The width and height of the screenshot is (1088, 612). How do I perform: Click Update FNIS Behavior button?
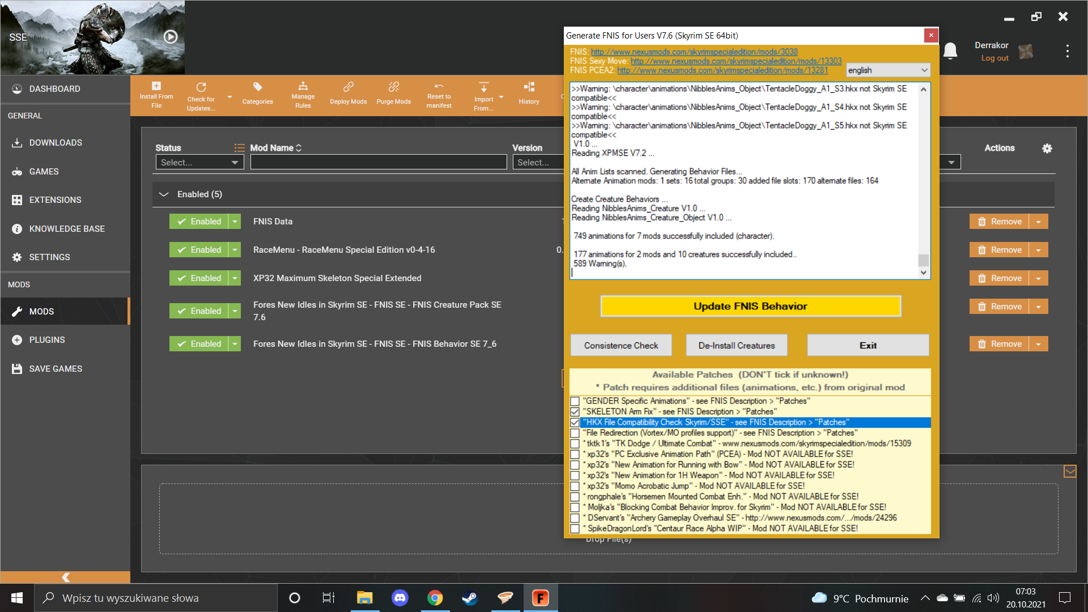(750, 306)
